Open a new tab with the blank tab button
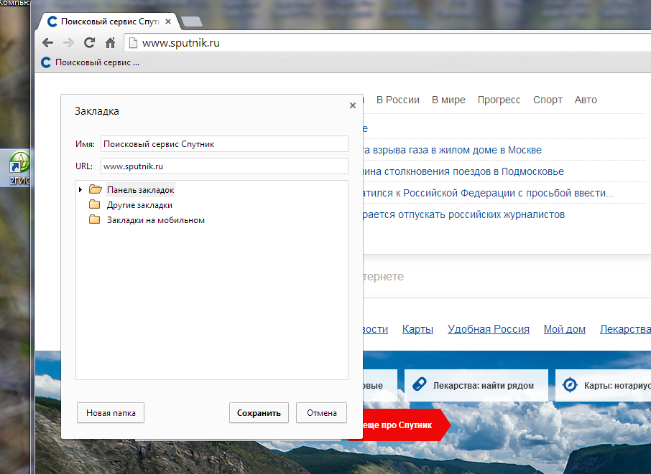Screen dimensions: 651x474 pyautogui.click(x=192, y=22)
